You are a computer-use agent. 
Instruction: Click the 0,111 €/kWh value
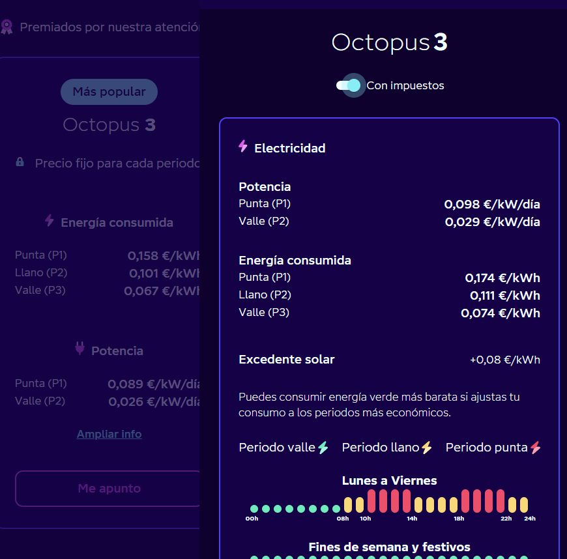(x=505, y=296)
